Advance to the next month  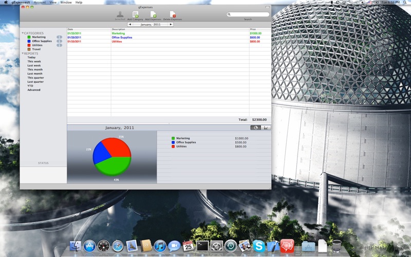(171, 24)
